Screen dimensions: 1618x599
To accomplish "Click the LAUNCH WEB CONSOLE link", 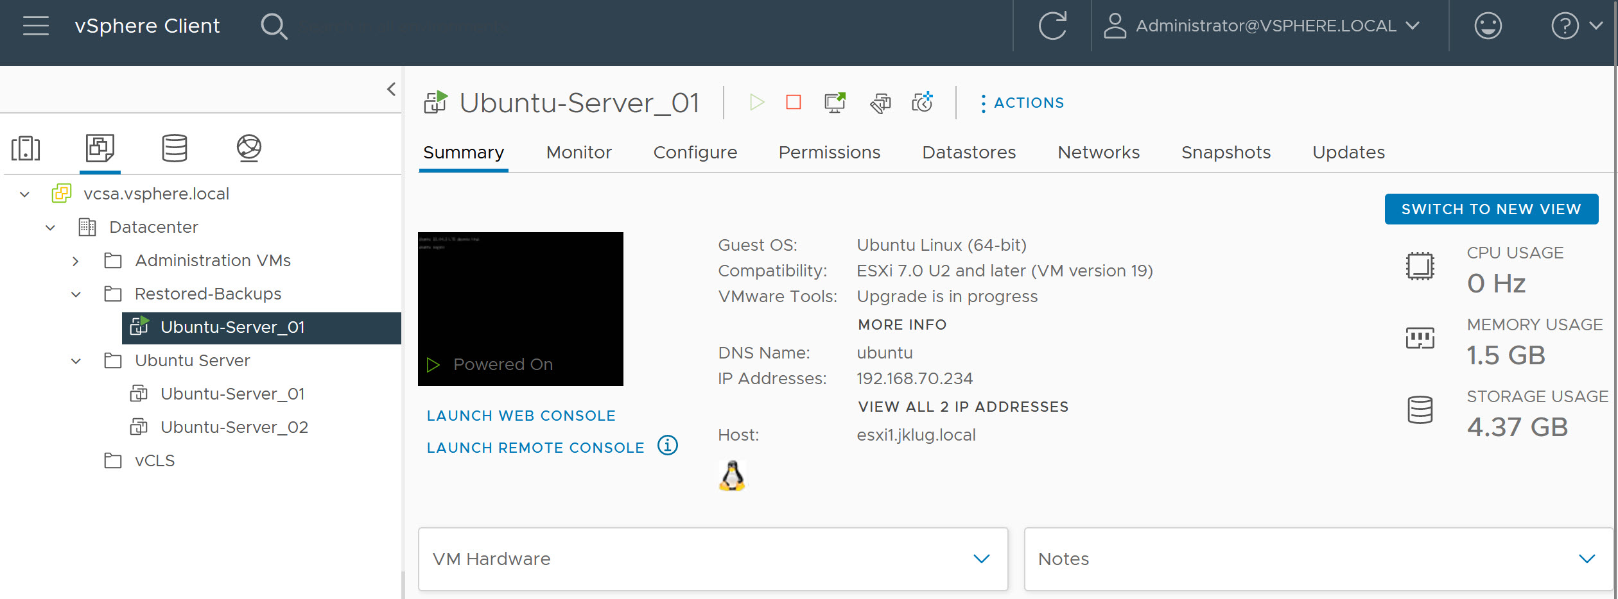I will point(521,415).
